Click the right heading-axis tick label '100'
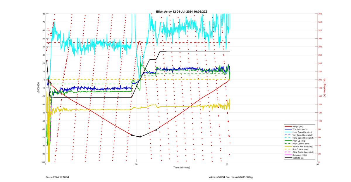 [x=320, y=121]
